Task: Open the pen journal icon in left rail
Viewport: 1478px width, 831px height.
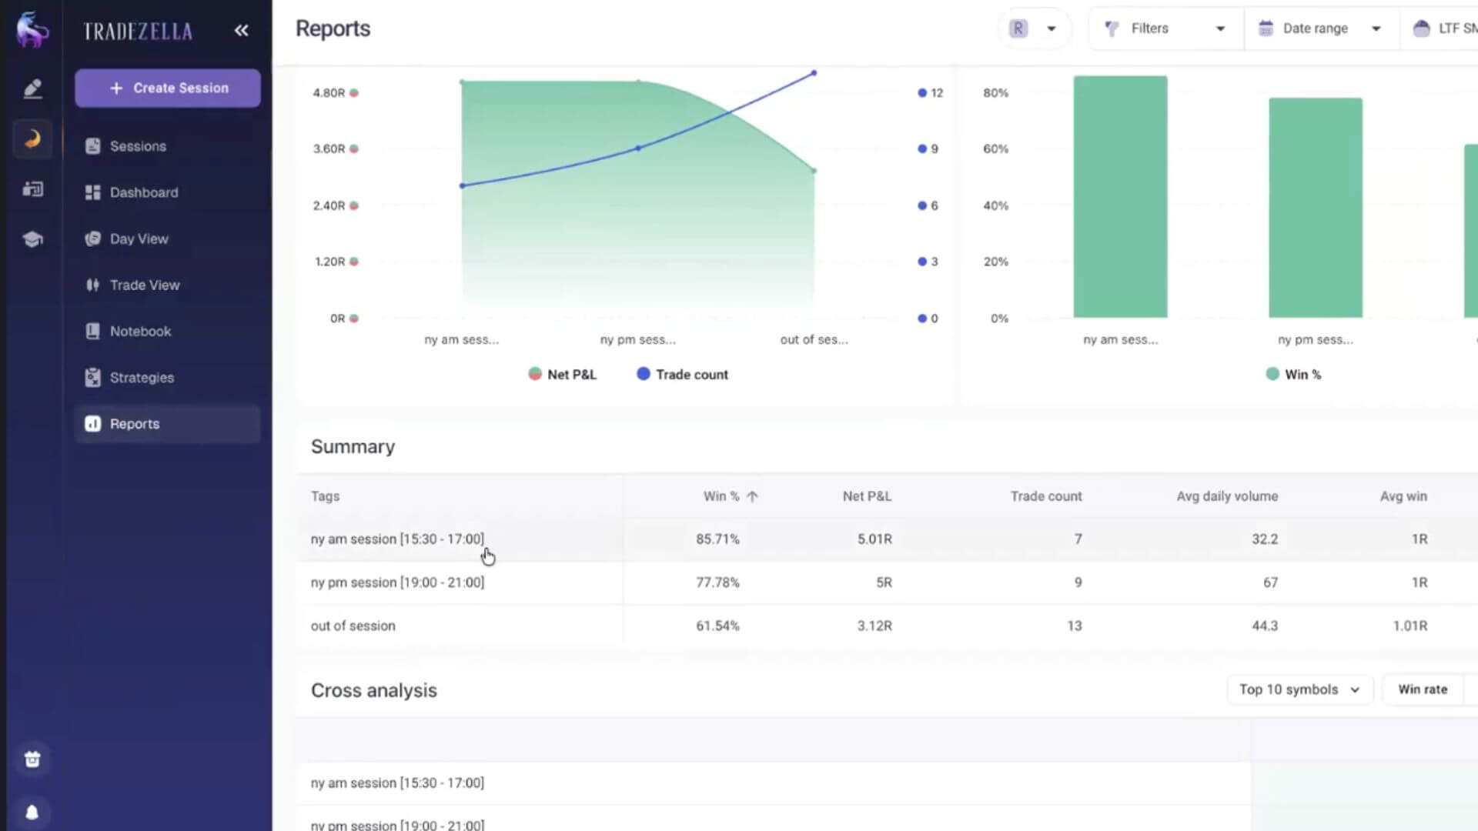Action: tap(32, 88)
